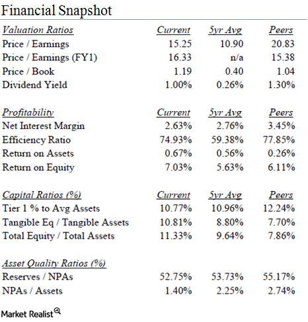This screenshot has width=308, height=322.
Task: Click the Market Realist magnifier logo icon
Action: (x=58, y=311)
